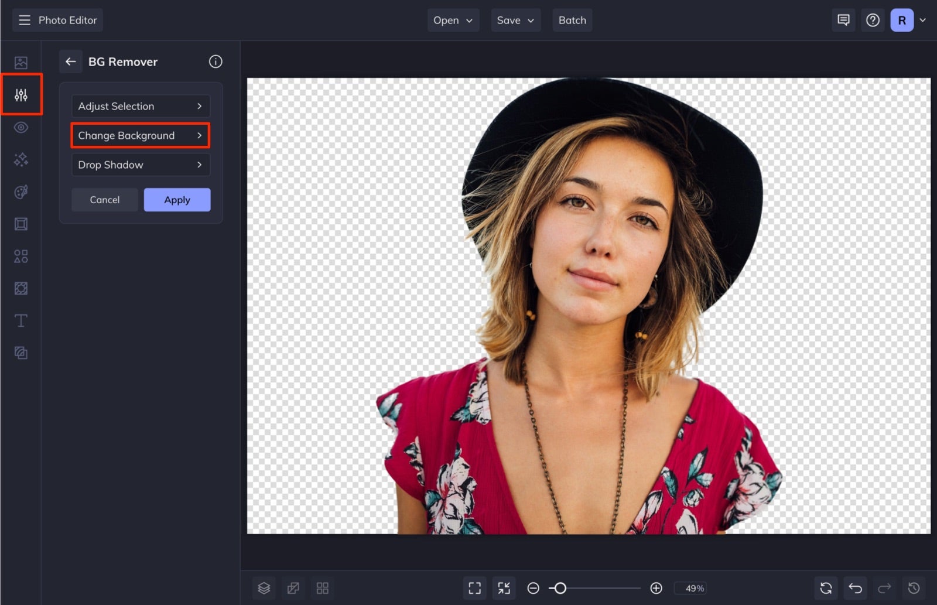Select the Adjustments sliders tool in sidebar
The image size is (937, 605).
point(21,94)
